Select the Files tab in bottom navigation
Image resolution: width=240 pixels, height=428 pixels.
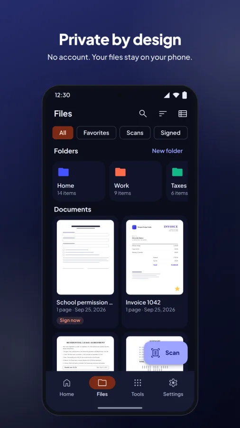pos(102,387)
